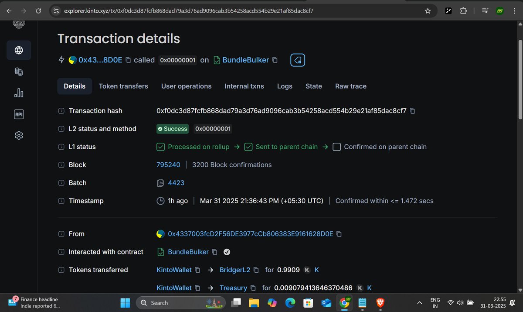
Task: Copy the transaction hash using its copy icon
Action: 412,111
